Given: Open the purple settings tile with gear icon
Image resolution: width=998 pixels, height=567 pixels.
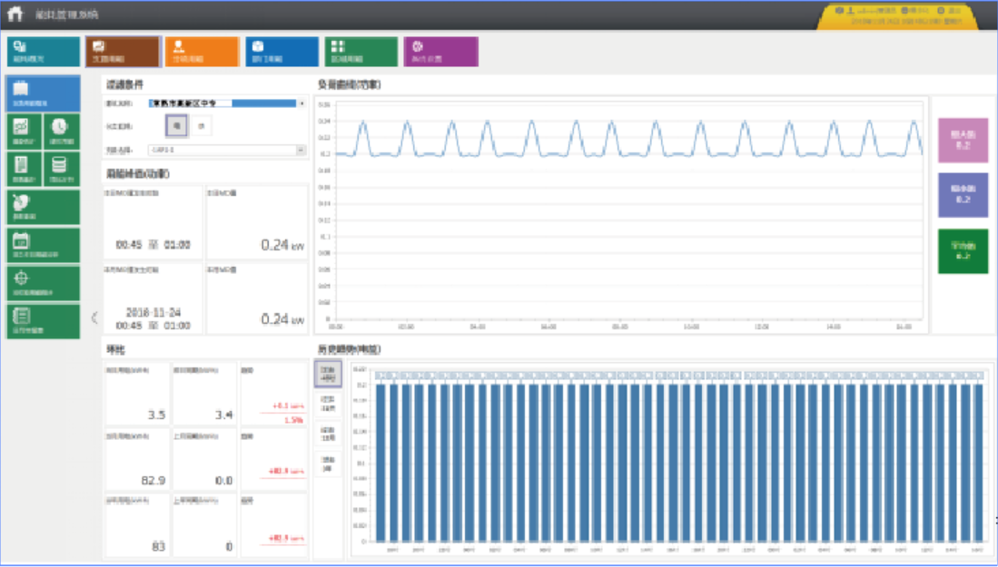Looking at the screenshot, I should tap(440, 52).
